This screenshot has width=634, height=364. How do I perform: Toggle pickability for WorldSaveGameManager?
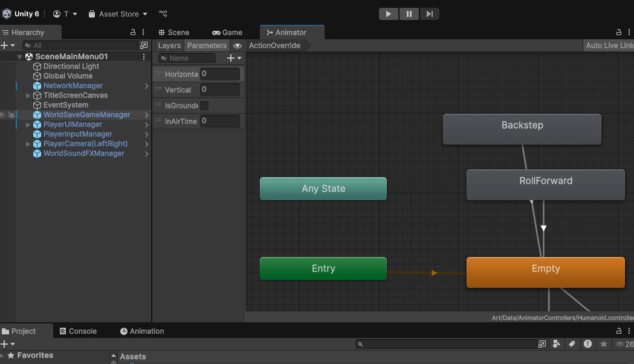(x=11, y=115)
